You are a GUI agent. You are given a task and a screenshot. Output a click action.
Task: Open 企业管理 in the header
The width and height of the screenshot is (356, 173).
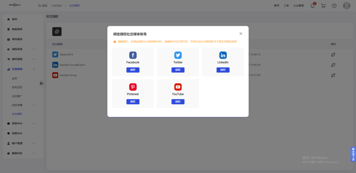click(299, 6)
